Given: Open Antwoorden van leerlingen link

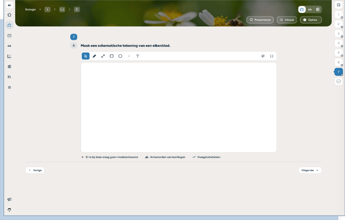Looking at the screenshot, I should (165, 157).
